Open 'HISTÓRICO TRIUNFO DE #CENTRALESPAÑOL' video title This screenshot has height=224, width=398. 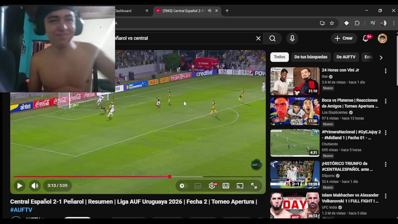(347, 166)
